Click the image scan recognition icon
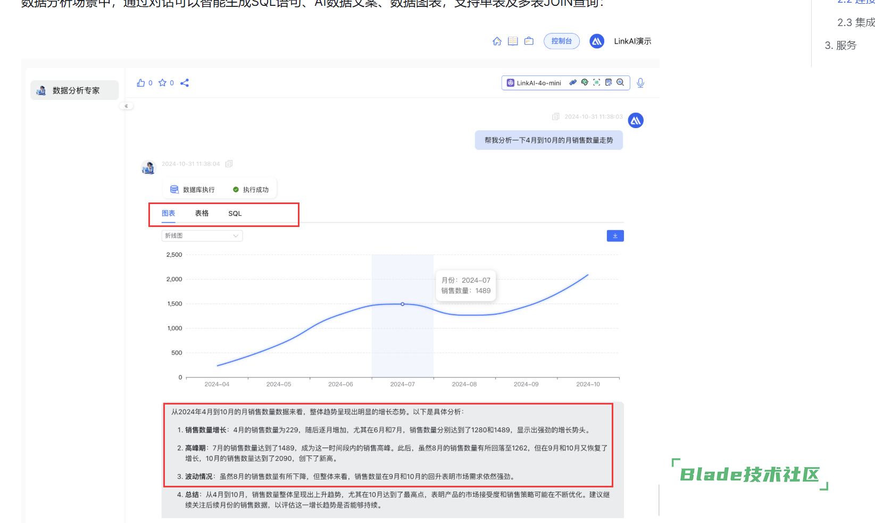The height and width of the screenshot is (523, 875). pos(597,82)
